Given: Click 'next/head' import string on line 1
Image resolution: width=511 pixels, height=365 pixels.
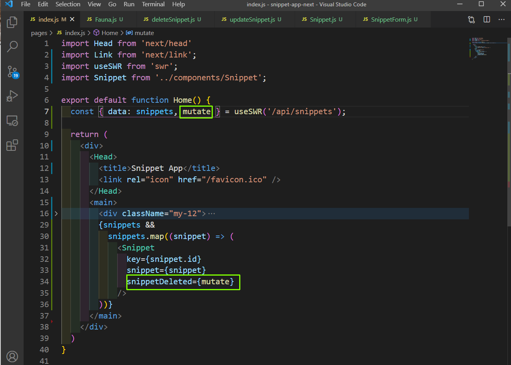Looking at the screenshot, I should (x=166, y=43).
